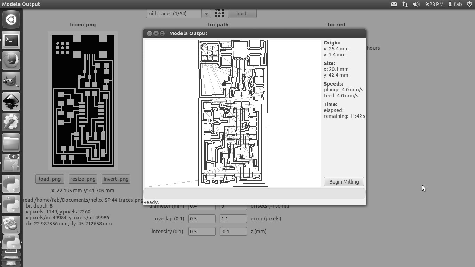Open the network connections indicator
The image size is (475, 267).
click(x=405, y=4)
